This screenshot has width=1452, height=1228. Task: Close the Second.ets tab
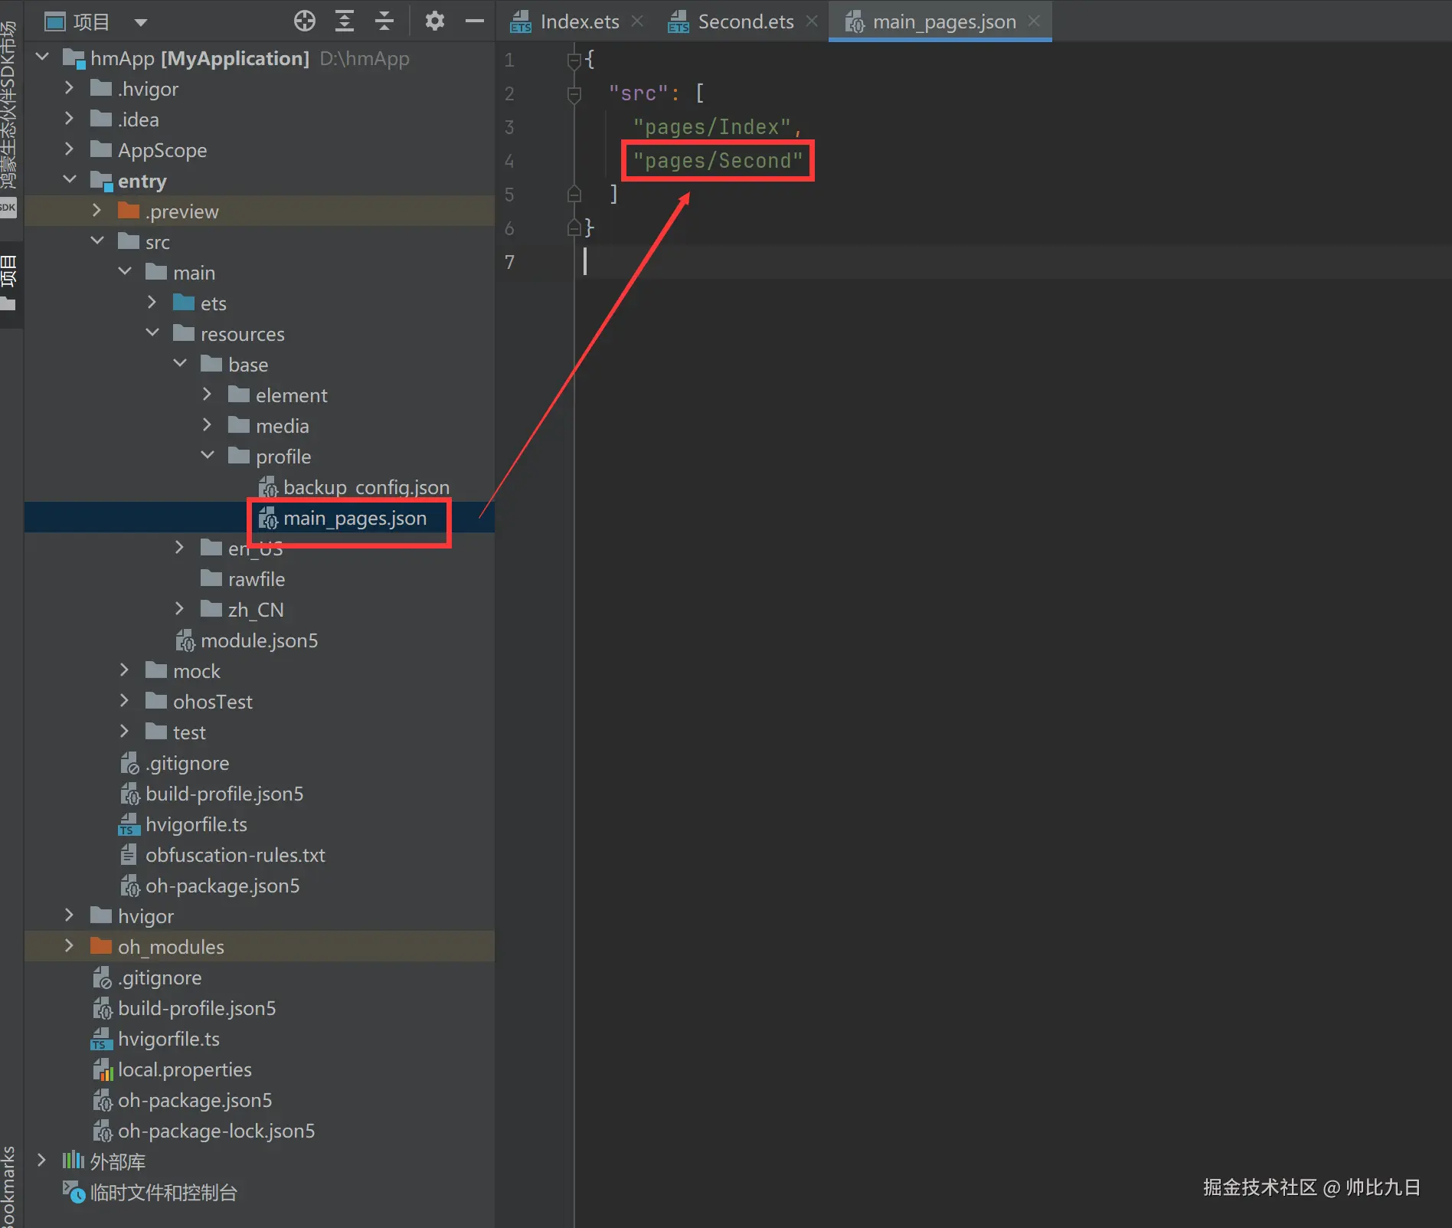coord(812,21)
